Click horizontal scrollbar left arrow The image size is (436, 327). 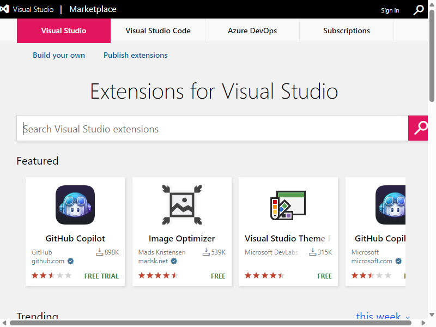(x=4, y=323)
